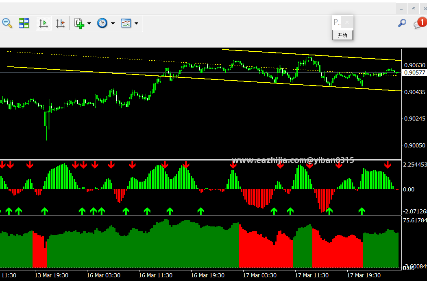Expand the Indicators dropdown arrow
Viewport: 427px width, 281px height.
(x=89, y=24)
